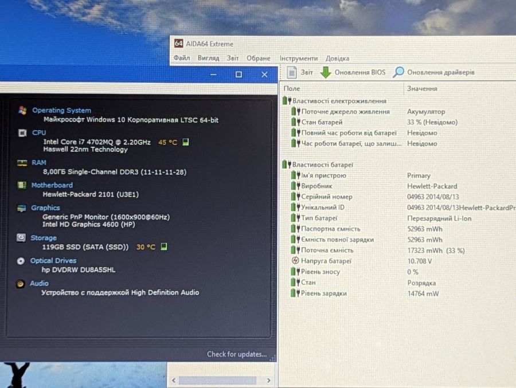
Task: Click the CPU heading in Speccy
Action: (39, 132)
